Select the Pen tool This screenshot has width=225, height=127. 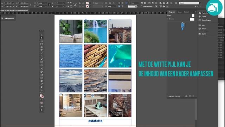tap(41, 56)
